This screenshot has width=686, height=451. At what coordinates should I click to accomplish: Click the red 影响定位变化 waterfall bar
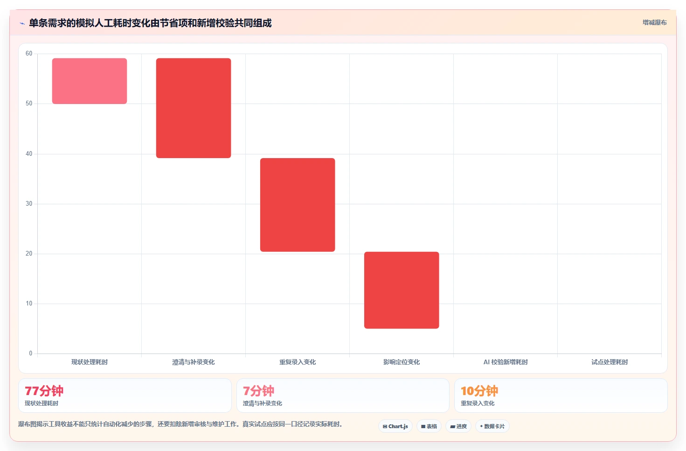(402, 290)
